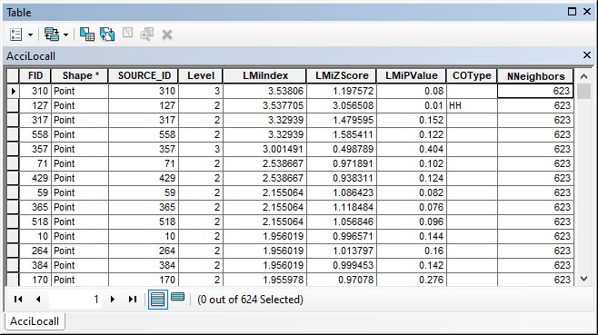Click SOURCE_ID cell 71
598x335 pixels.
coord(144,163)
